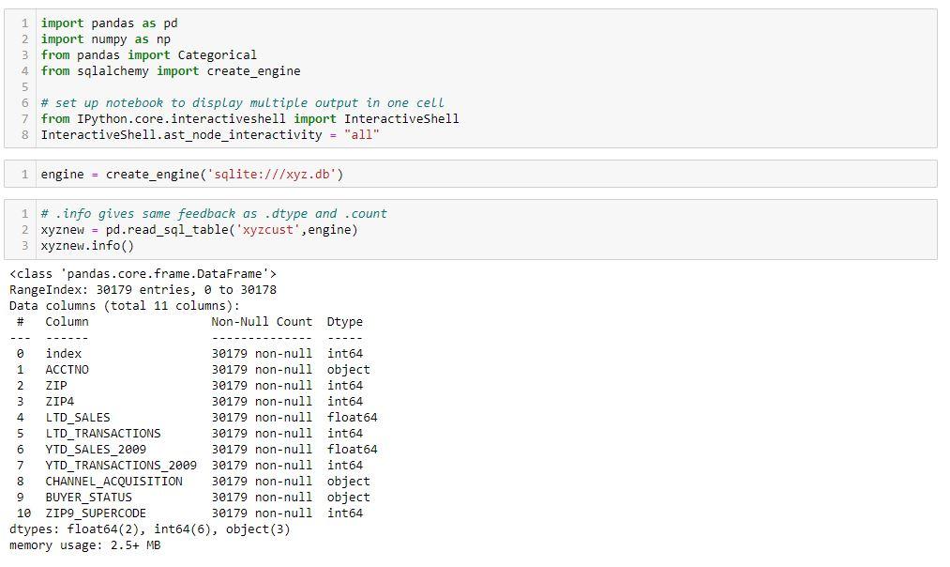Click the .info feedback comment line
950x567 pixels.
coord(213,213)
